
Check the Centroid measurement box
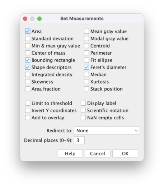click(x=86, y=46)
